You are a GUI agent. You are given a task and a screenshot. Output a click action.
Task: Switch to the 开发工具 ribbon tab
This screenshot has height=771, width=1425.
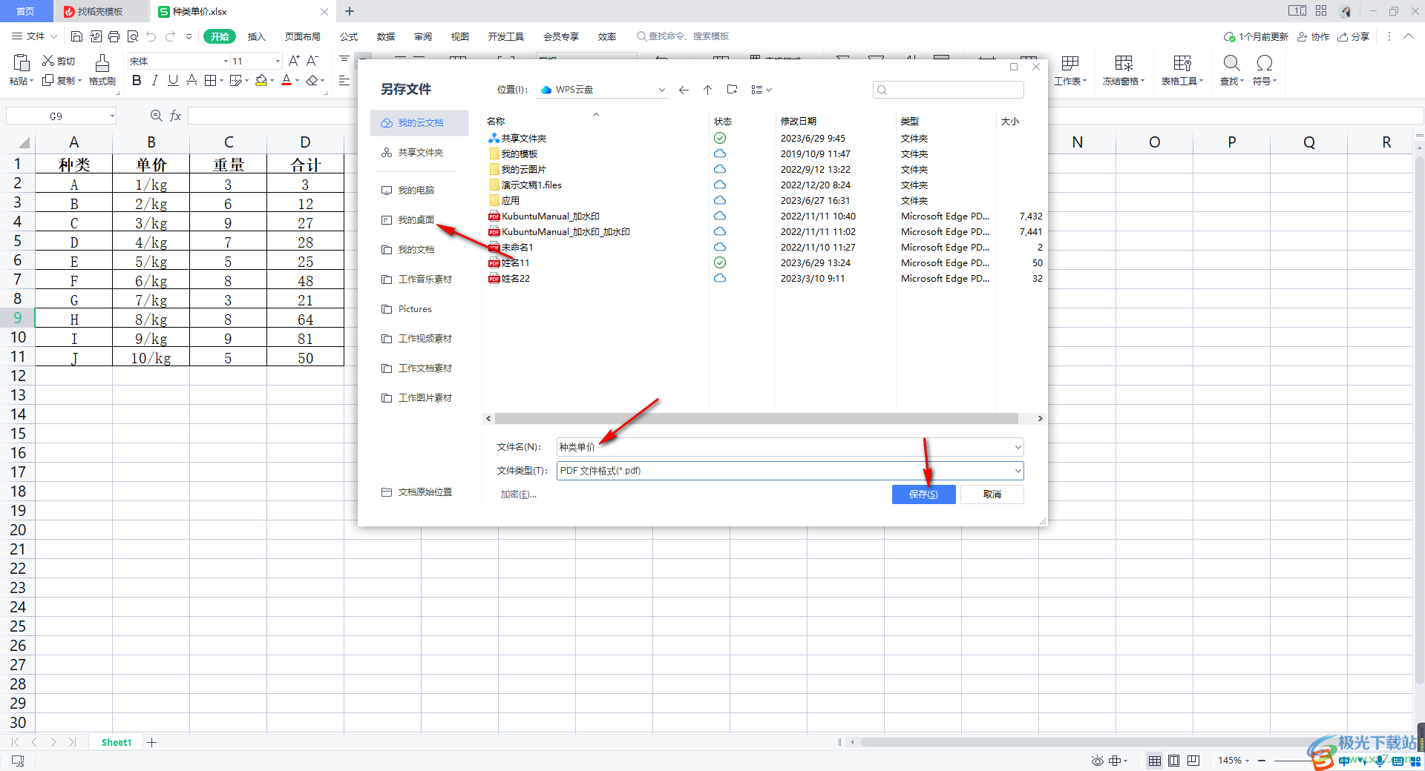[x=506, y=36]
